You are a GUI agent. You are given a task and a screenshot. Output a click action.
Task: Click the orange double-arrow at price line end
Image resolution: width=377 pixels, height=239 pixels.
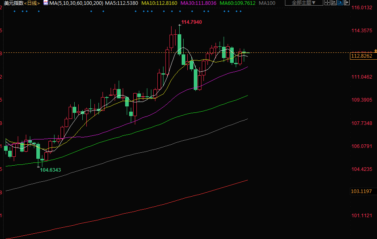(x=375, y=51)
